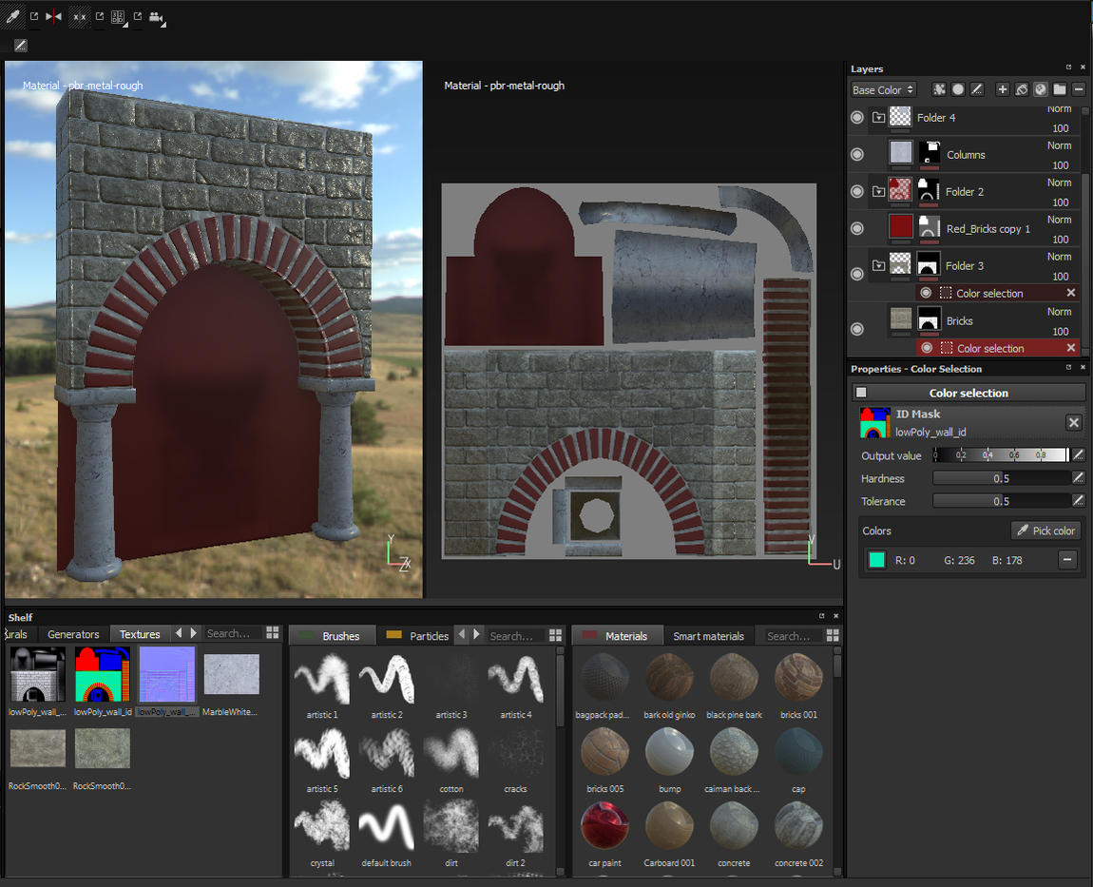
Task: Collapse Folder 2 in Layers
Action: coord(878,191)
